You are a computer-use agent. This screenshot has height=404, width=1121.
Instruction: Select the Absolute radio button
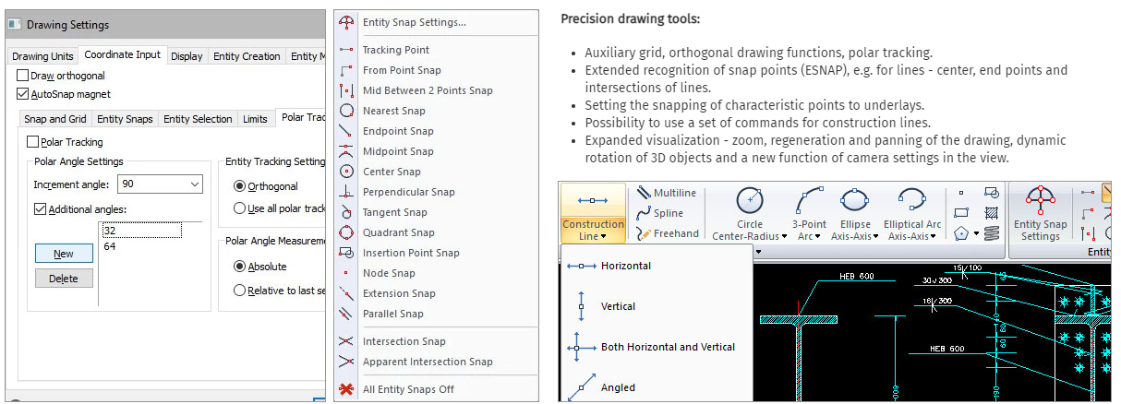pos(240,267)
